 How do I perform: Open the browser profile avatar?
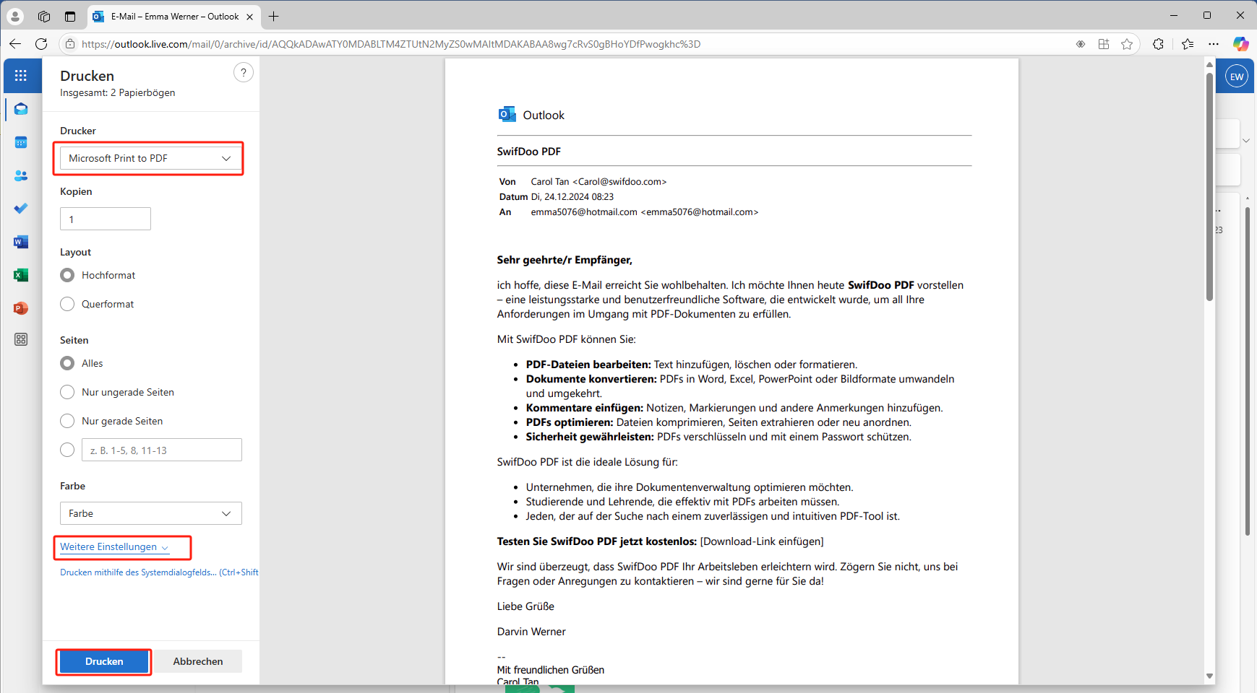15,16
